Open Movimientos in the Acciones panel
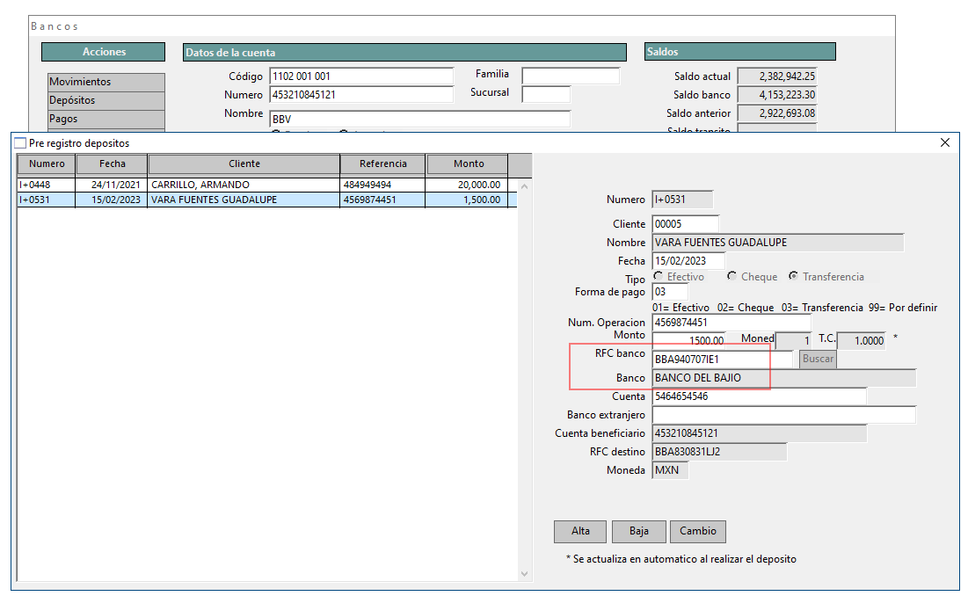 coord(106,82)
